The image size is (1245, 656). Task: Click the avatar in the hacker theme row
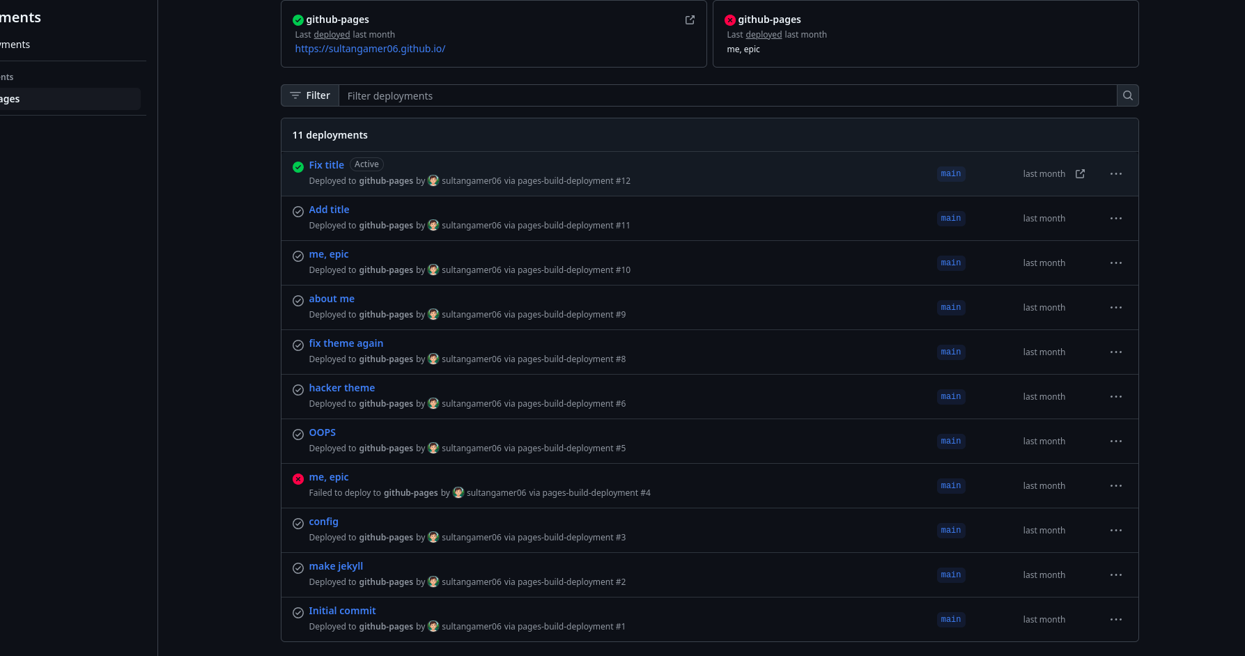433,403
